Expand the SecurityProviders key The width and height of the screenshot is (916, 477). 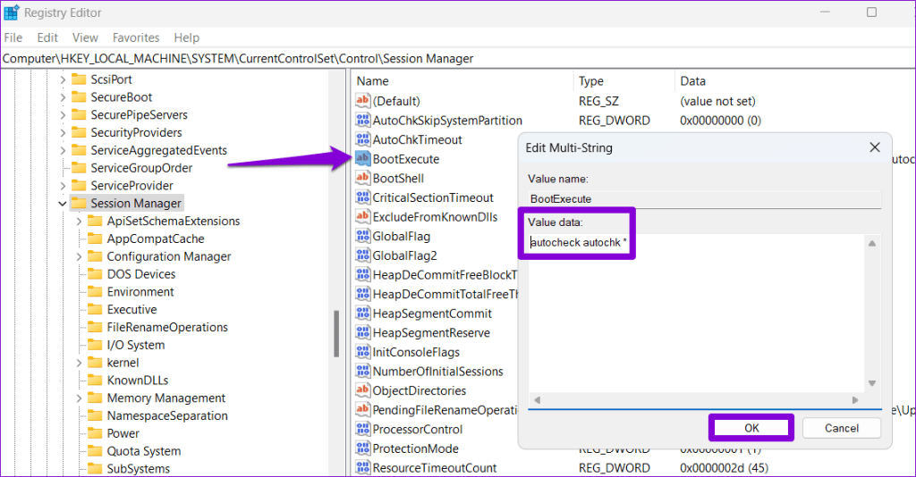[63, 132]
